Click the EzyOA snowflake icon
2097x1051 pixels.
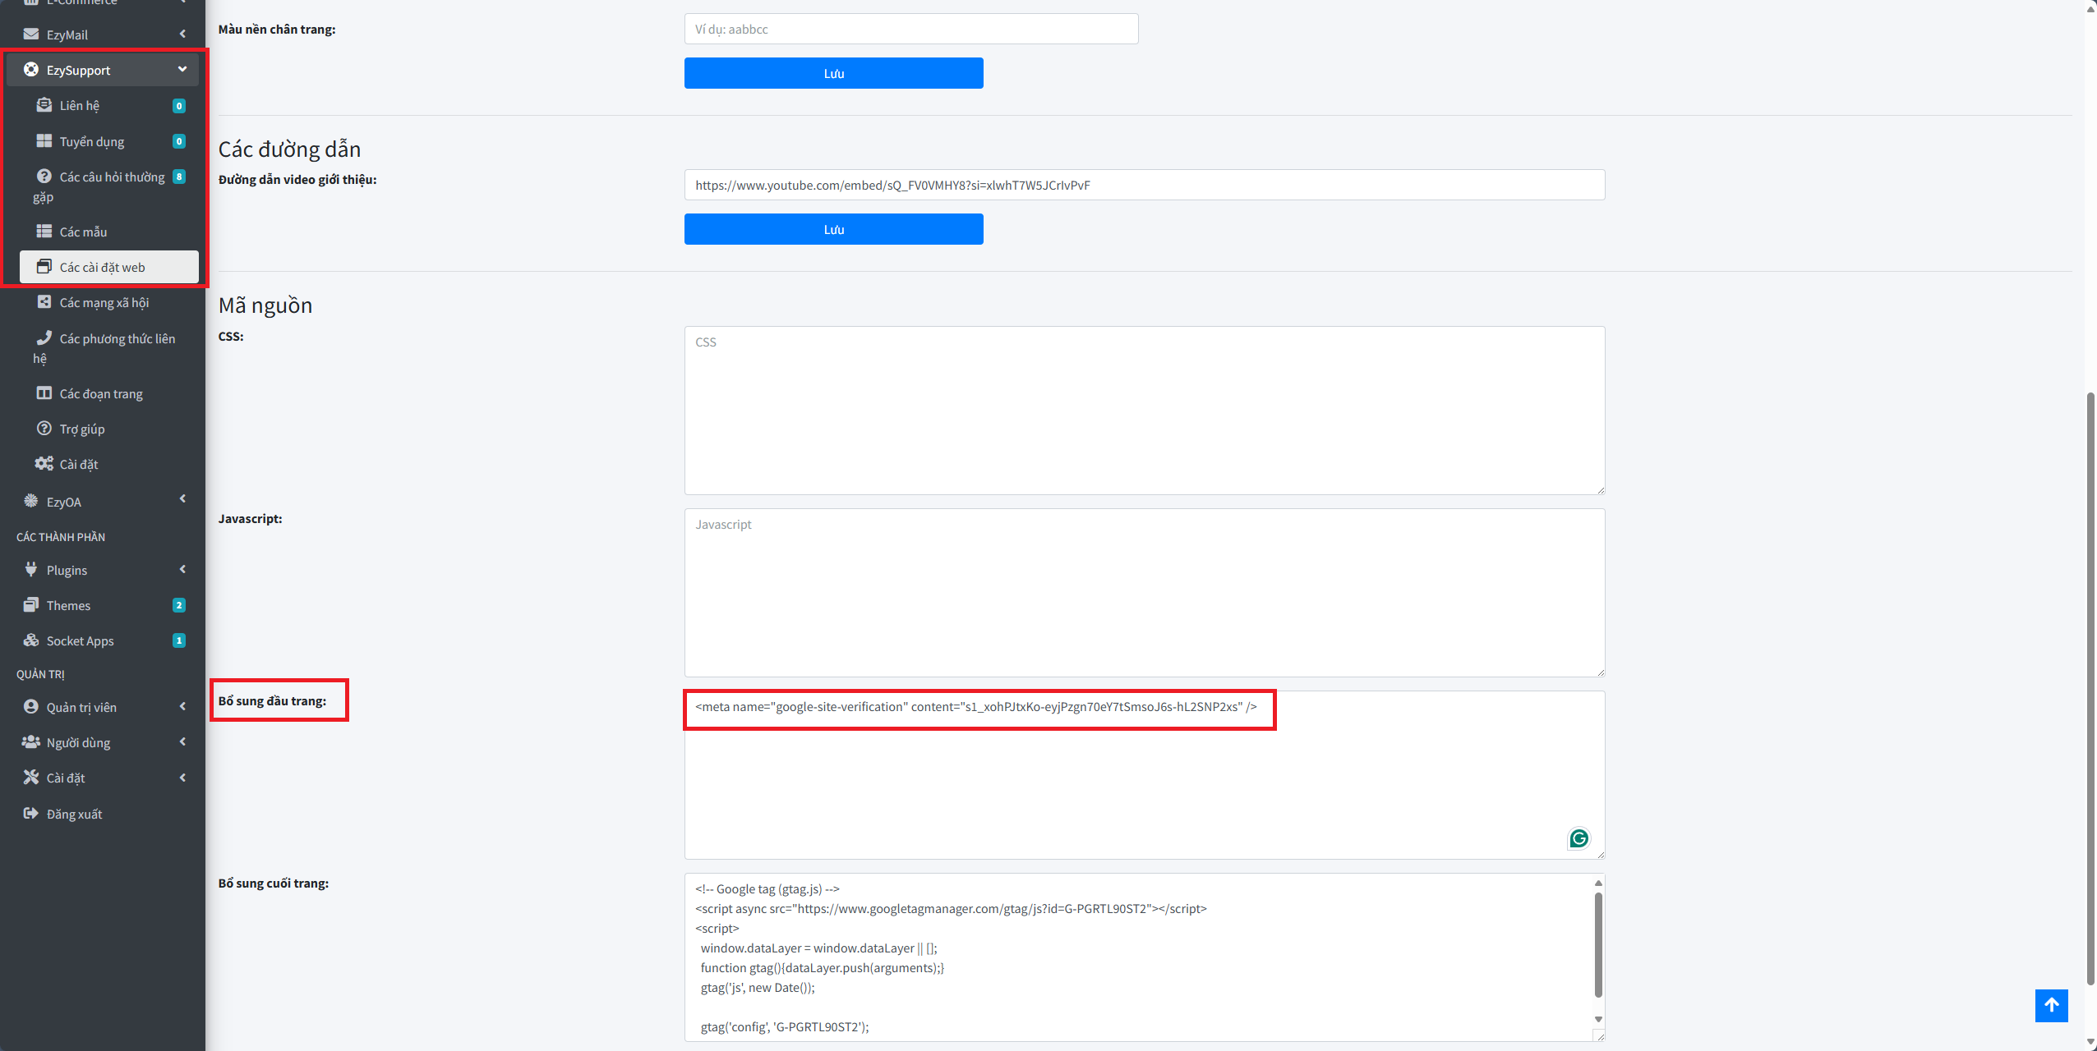(x=31, y=501)
